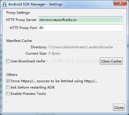Click the '0 Bytes' current size value

[x=54, y=53]
